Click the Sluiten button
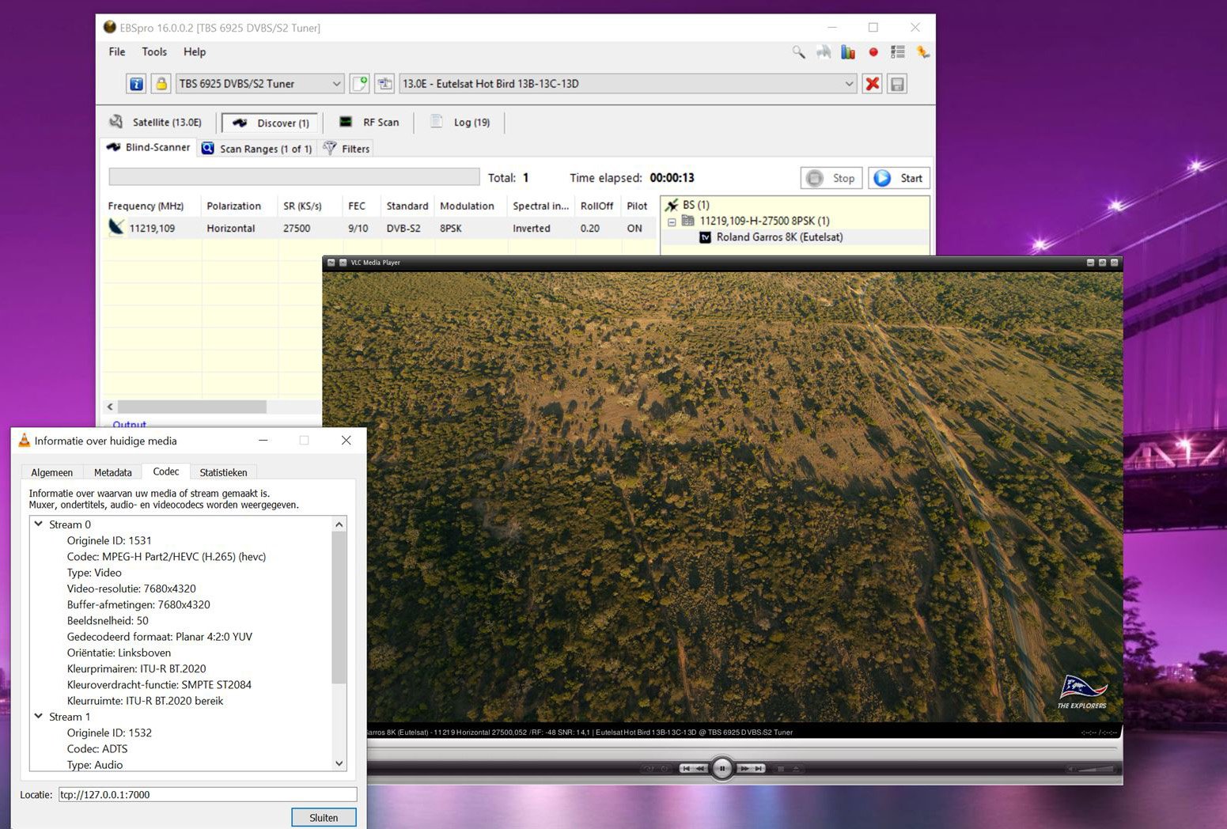This screenshot has height=829, width=1227. click(324, 817)
